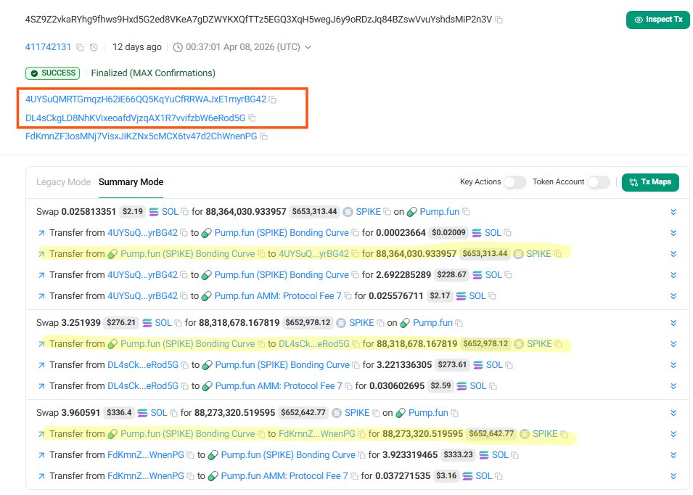This screenshot has width=693, height=495.
Task: Copy SPIKE in 88,364,030.933957 transfer row
Action: pos(558,254)
